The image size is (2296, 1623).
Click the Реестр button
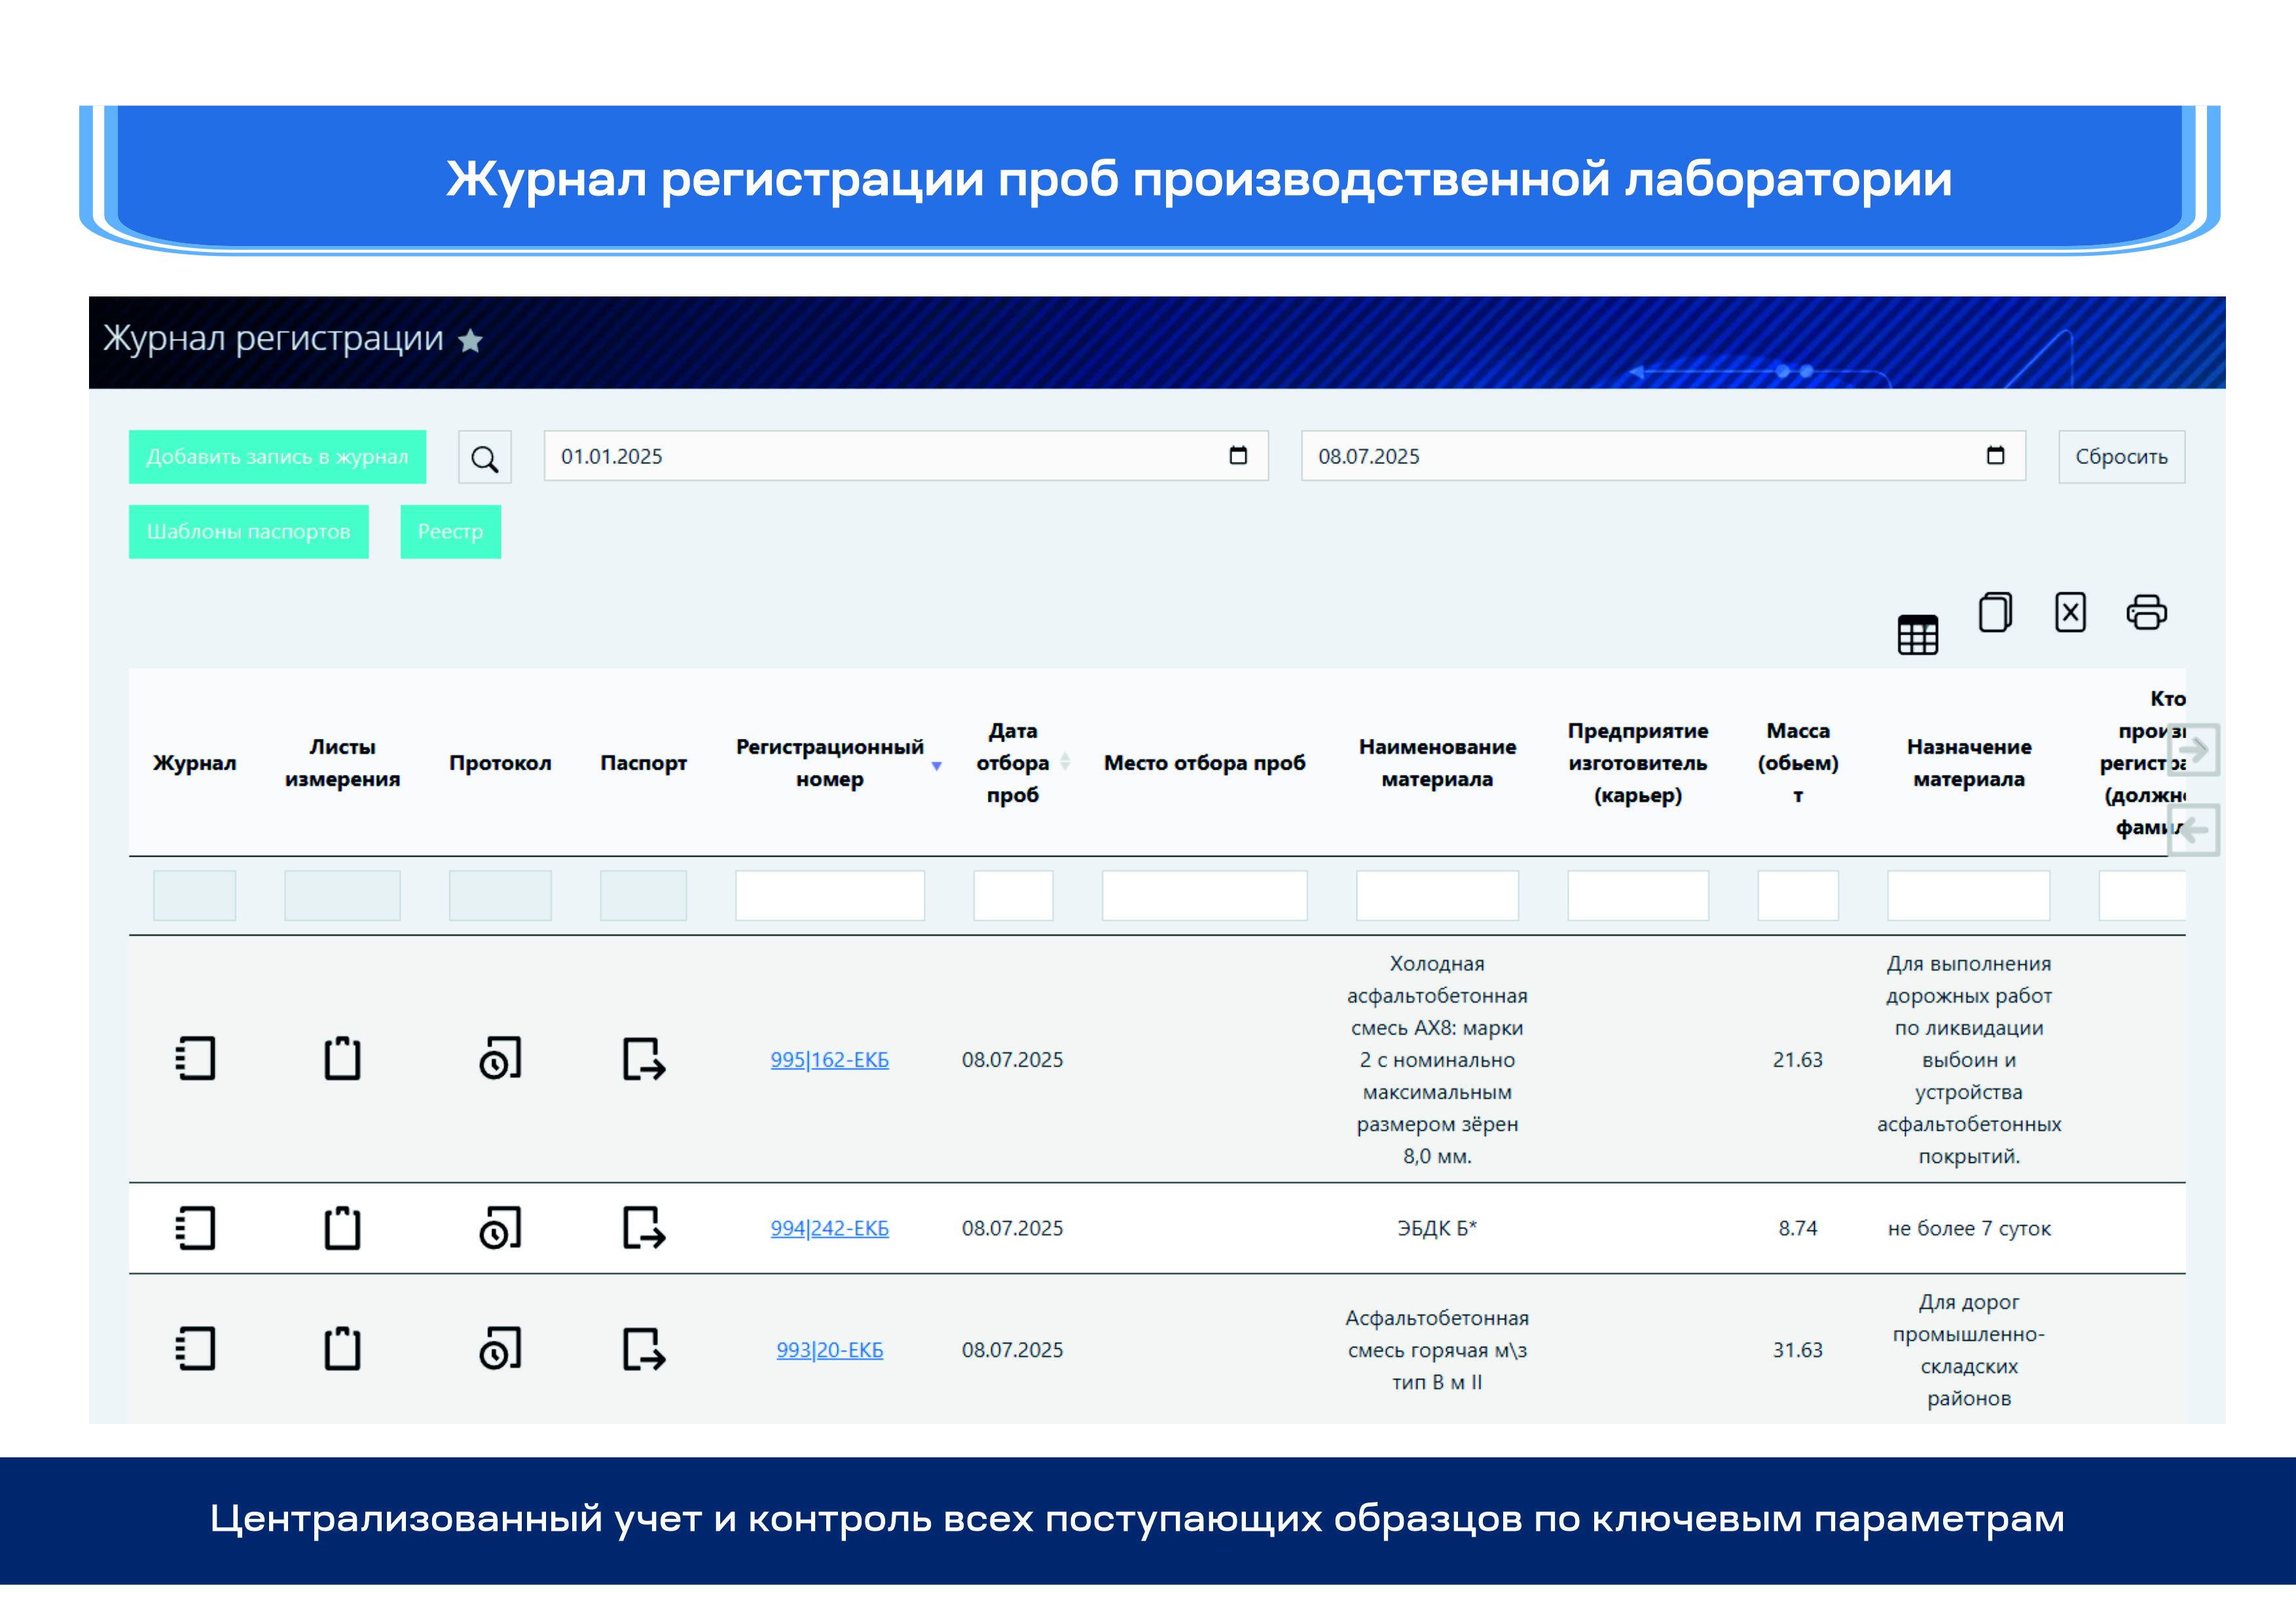click(x=450, y=531)
